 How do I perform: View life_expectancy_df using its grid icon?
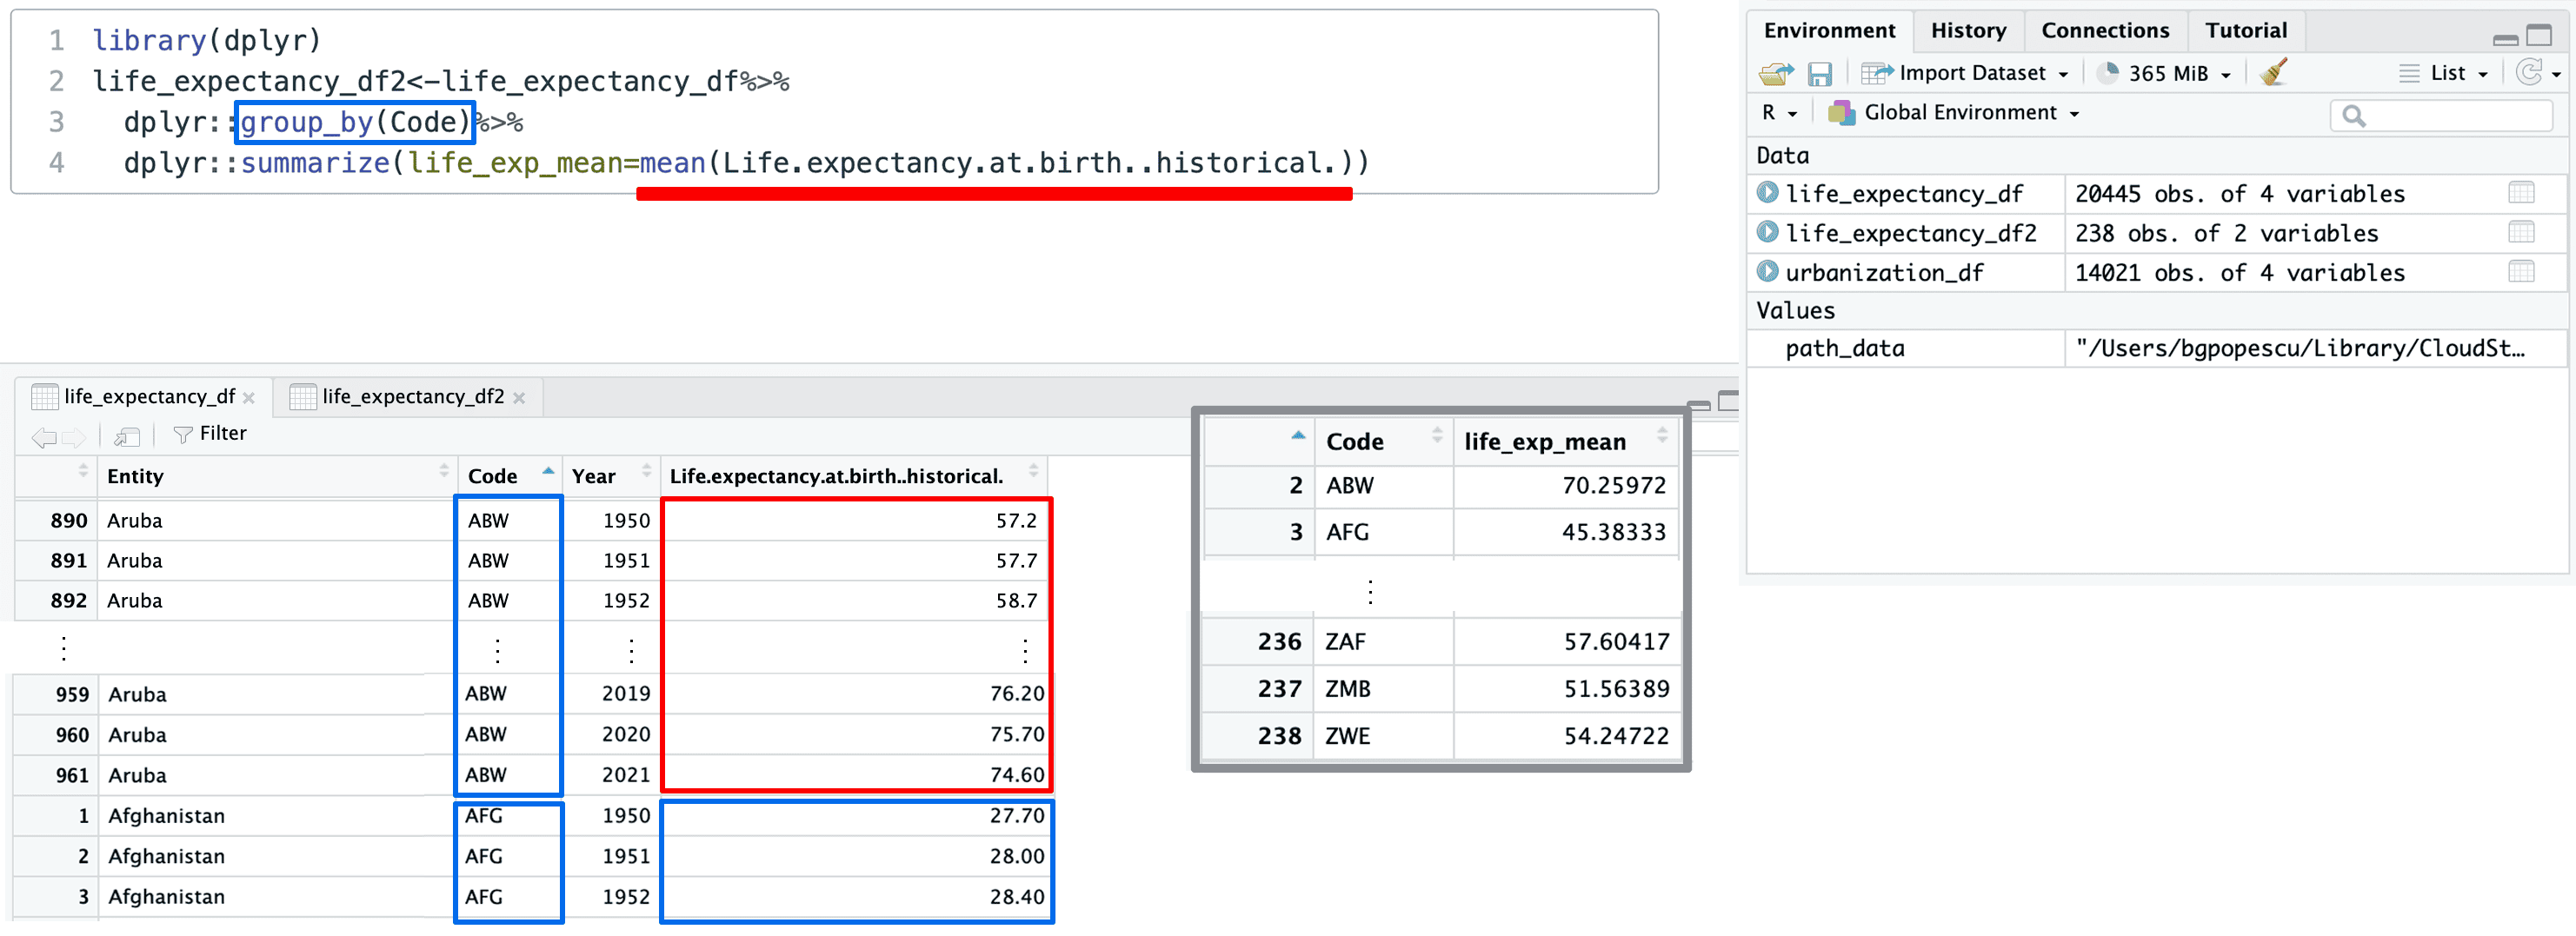[2520, 193]
